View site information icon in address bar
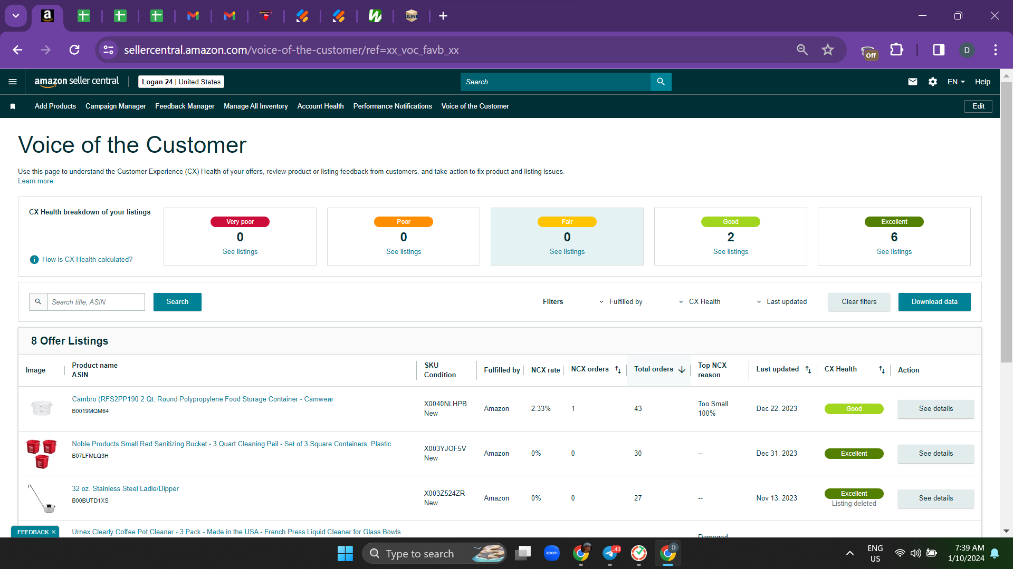Screen dimensions: 1013x569 (108, 50)
